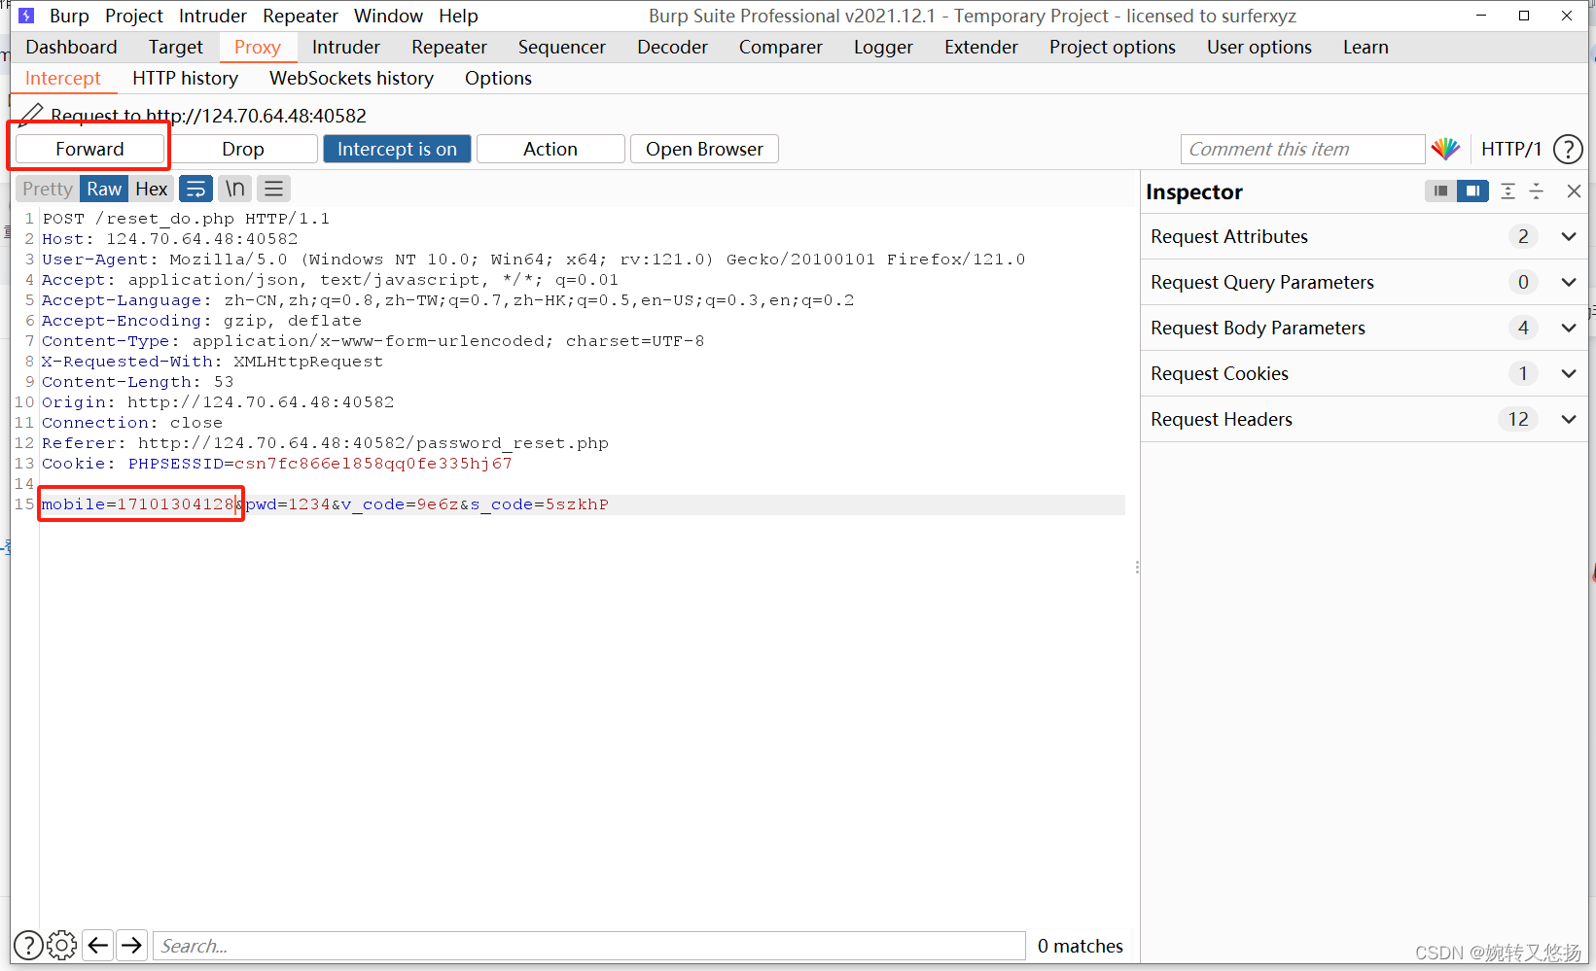Switch to the Target tab

click(x=176, y=47)
